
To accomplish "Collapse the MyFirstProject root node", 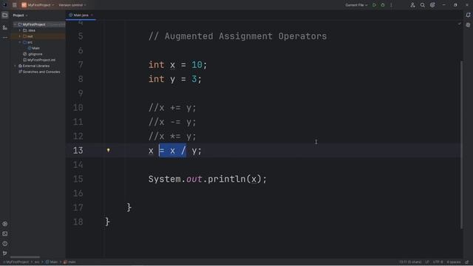I will coord(15,24).
